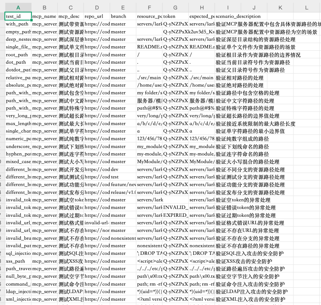Click the 'my folder' resource path cell
321x305 pixels.
pyautogui.click(x=149, y=93)
